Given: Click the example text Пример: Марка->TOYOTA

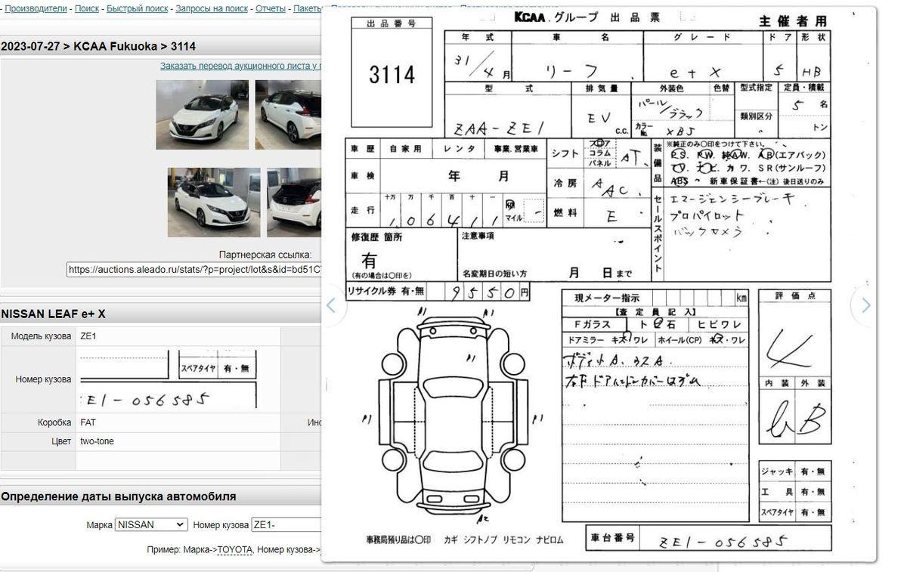Looking at the screenshot, I should click(200, 549).
